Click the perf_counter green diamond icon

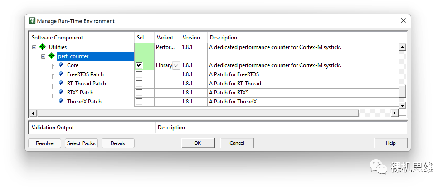(x=51, y=56)
